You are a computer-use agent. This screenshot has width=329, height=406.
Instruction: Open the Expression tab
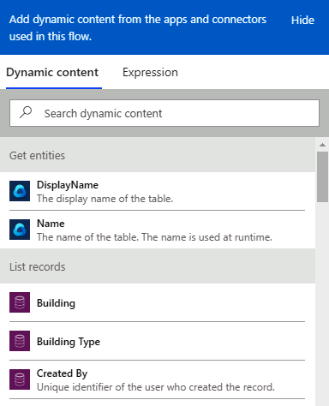[150, 73]
